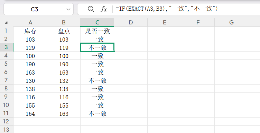Click inside the formula bar text
This screenshot has height=133, width=260.
pyautogui.click(x=167, y=9)
